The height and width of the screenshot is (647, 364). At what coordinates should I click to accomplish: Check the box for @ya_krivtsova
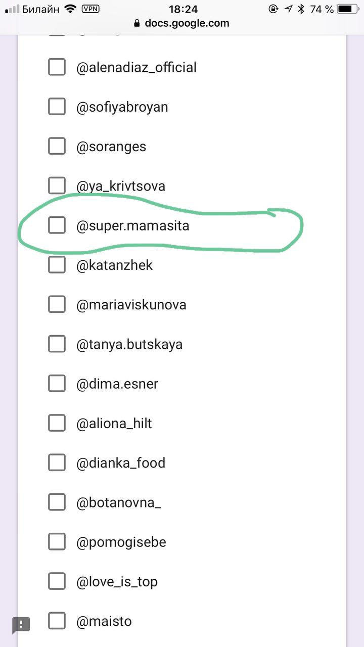tap(57, 186)
